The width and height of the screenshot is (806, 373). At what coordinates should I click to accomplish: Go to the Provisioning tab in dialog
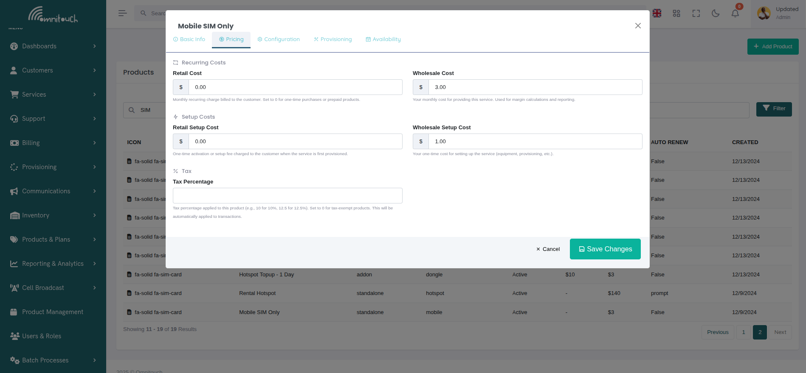(333, 39)
